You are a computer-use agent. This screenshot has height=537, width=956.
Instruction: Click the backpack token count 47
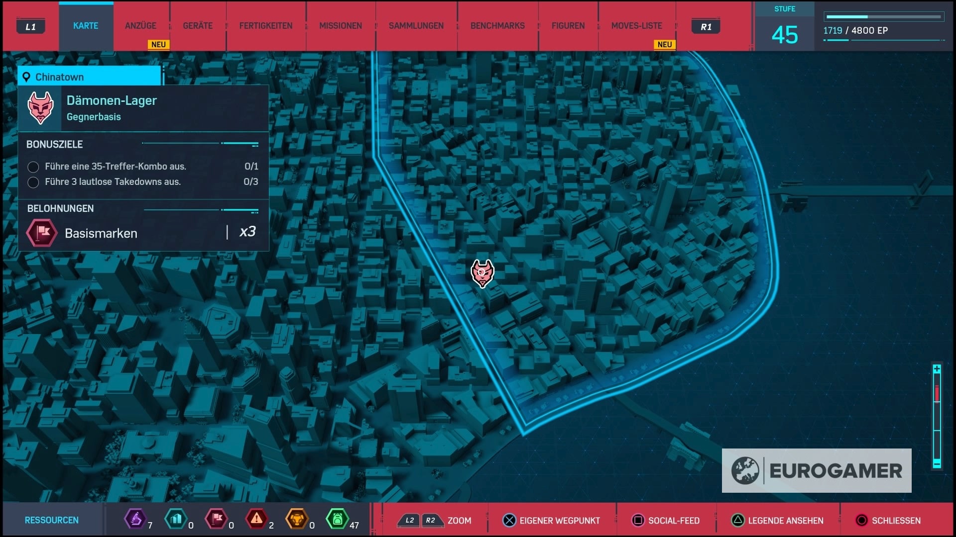point(354,525)
